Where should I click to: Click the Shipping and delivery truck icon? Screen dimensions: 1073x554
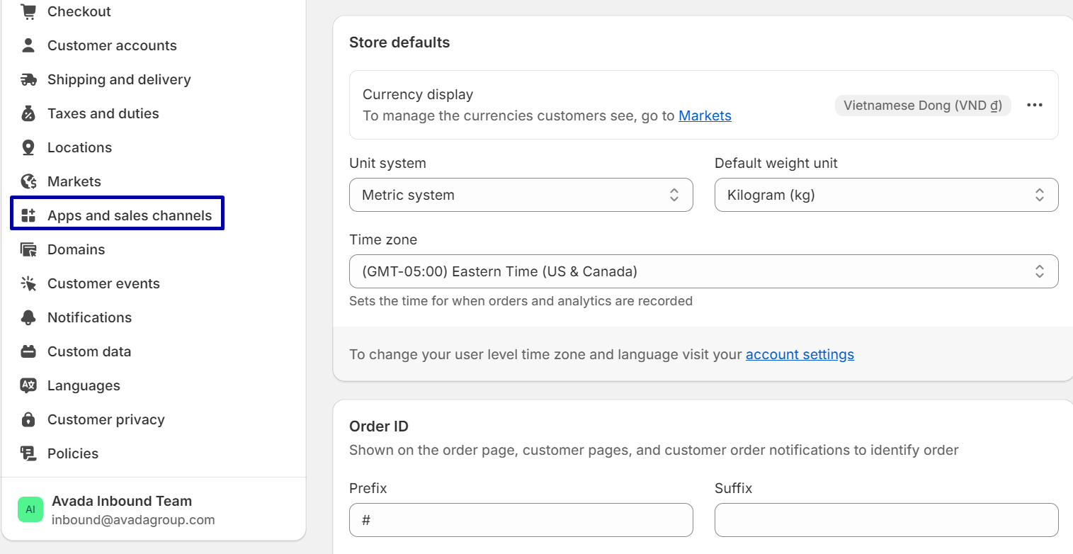coord(28,79)
